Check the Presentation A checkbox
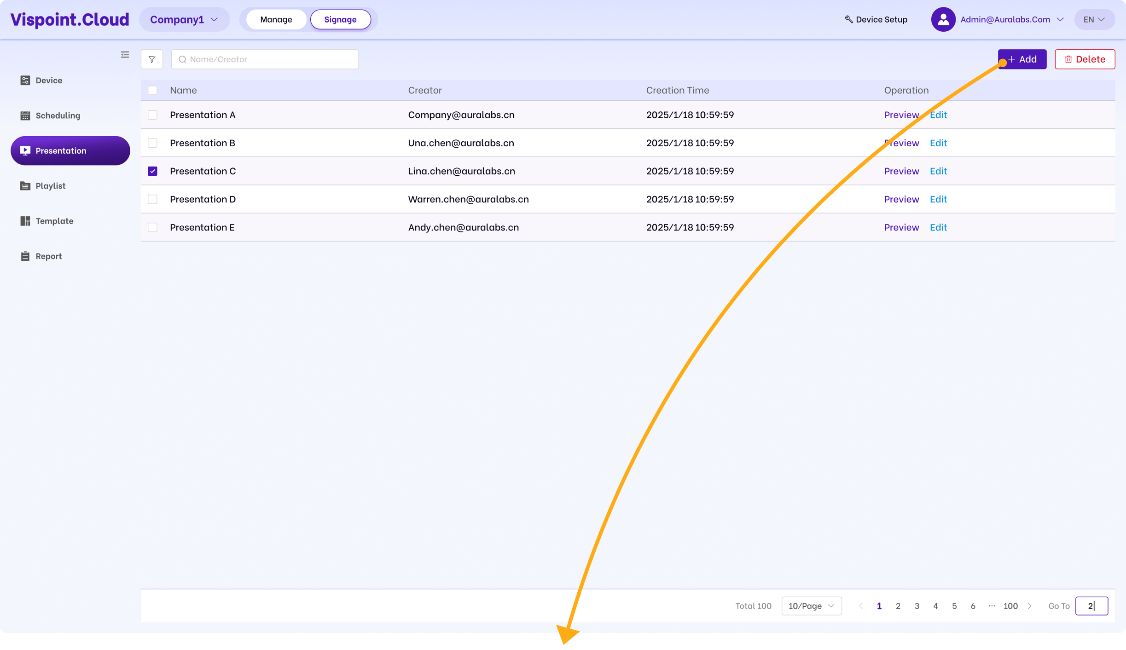 click(152, 115)
